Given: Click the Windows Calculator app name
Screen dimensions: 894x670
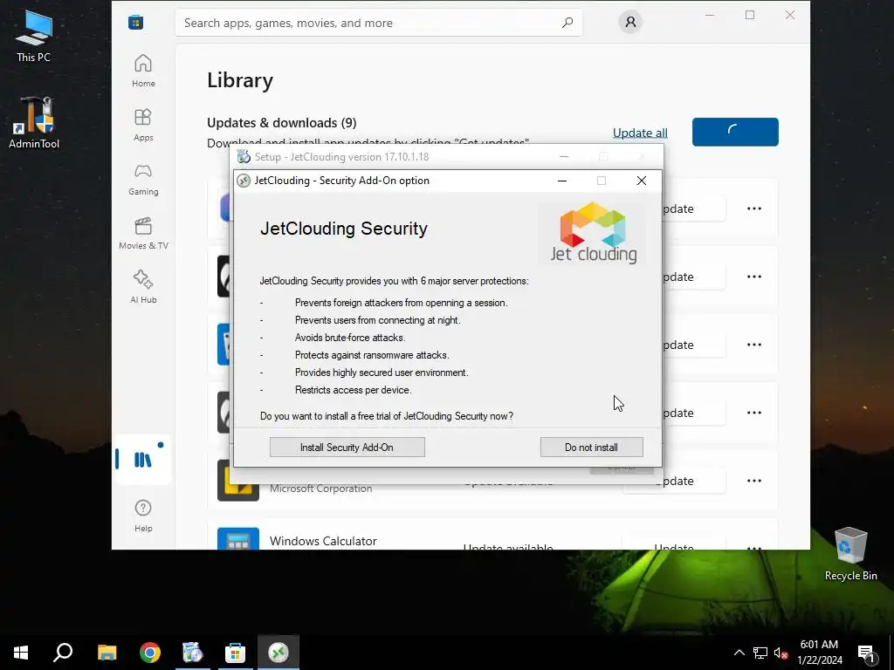Looking at the screenshot, I should click(x=323, y=541).
